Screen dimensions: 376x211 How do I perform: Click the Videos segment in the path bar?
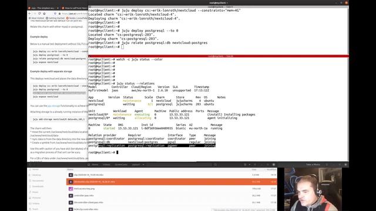[x=106, y=165]
